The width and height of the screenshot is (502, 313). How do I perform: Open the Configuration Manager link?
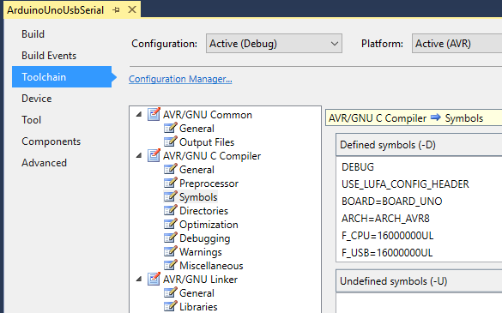tap(180, 79)
